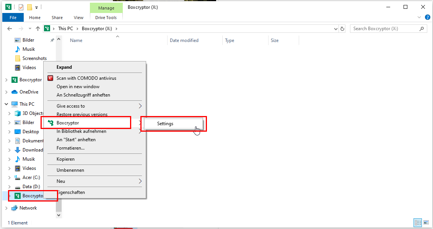Expand the Acer (C:) tree node
The image size is (433, 229).
click(x=10, y=177)
